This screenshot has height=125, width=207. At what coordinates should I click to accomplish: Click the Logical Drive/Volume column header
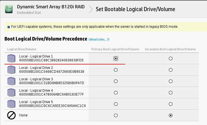click(22, 49)
